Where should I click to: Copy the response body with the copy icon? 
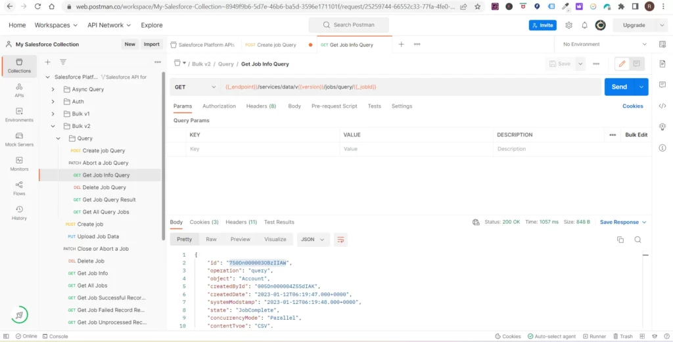[x=620, y=240]
